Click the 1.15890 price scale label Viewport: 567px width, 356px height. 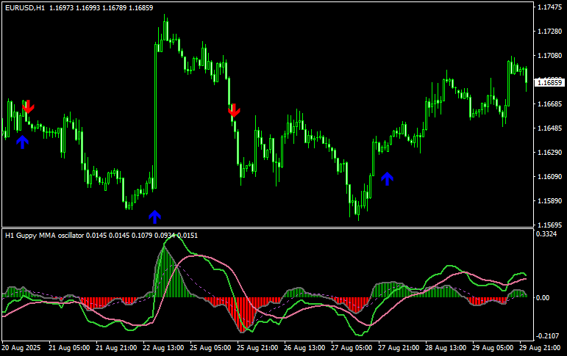[549, 200]
